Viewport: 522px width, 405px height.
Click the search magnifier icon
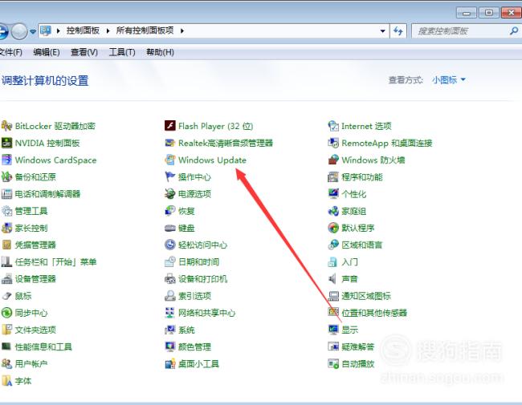click(x=514, y=31)
